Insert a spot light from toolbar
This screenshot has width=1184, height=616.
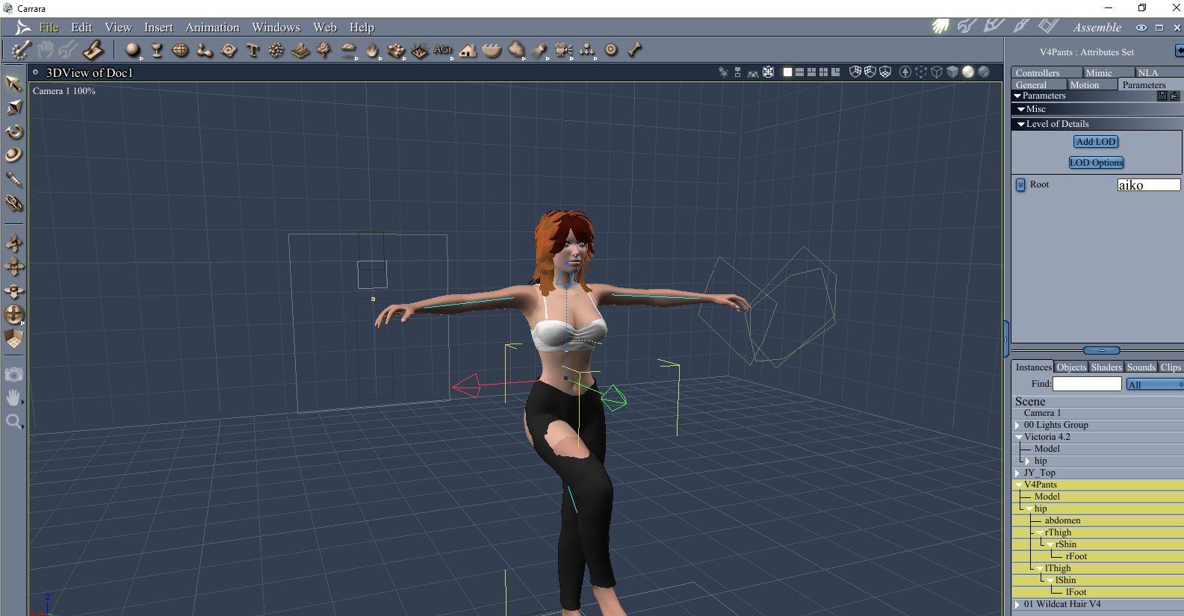pyautogui.click(x=539, y=50)
